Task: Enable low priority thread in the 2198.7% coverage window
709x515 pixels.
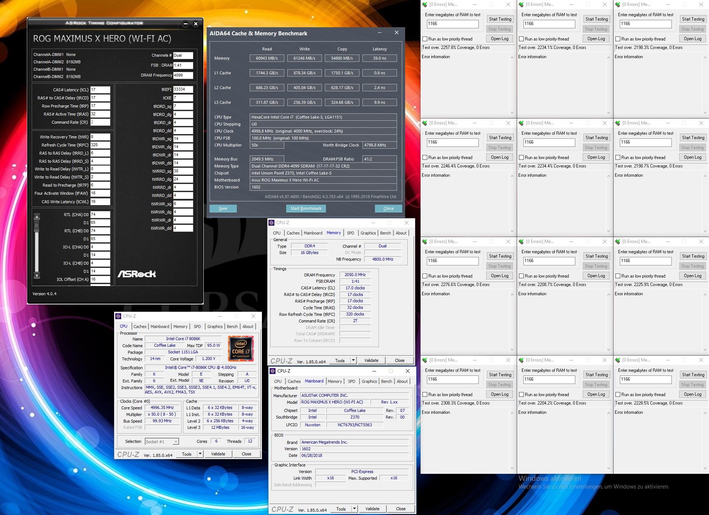Action: [x=618, y=158]
